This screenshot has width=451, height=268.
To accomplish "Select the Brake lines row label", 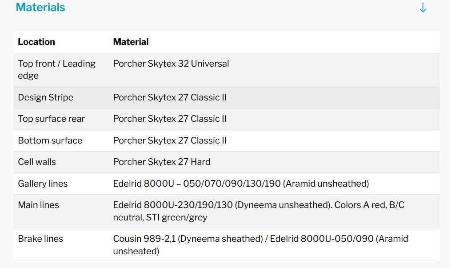I will 40,239.
